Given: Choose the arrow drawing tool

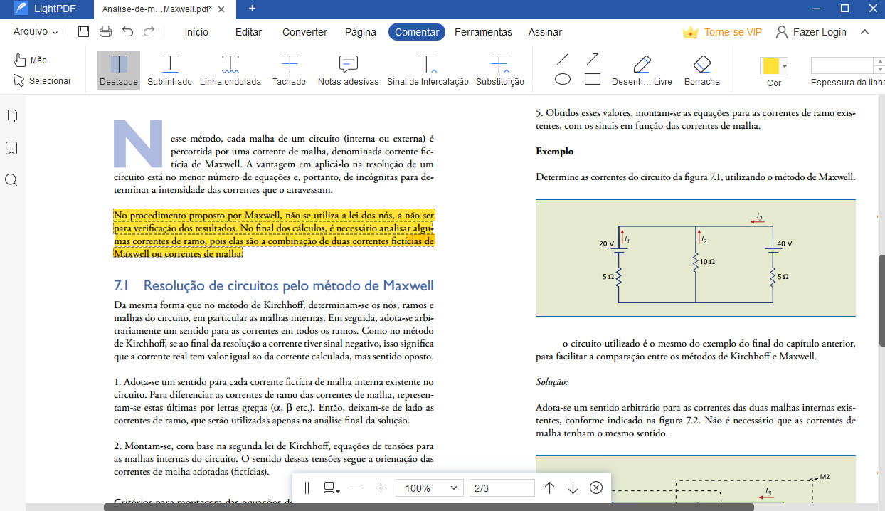Looking at the screenshot, I should (x=593, y=58).
